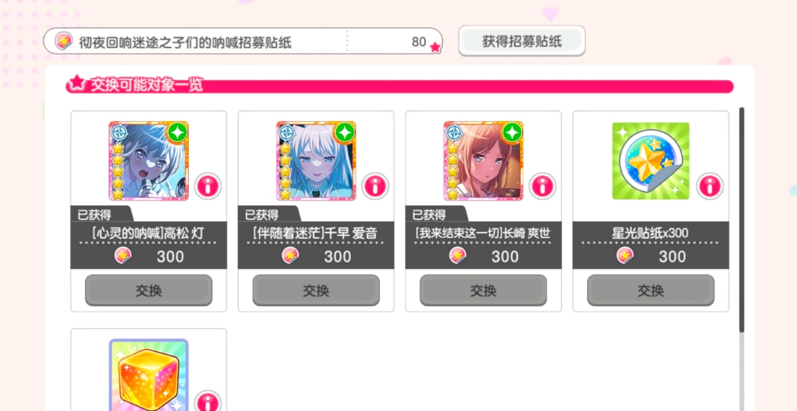Click the 获得招募贴纸 button
The height and width of the screenshot is (411, 797).
[522, 41]
